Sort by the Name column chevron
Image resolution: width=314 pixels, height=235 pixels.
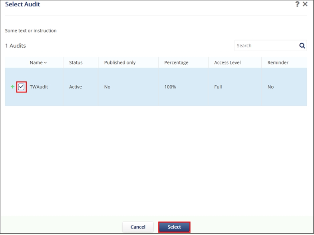(45, 63)
